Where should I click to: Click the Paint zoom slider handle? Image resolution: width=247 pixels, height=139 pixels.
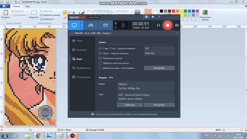241,130
